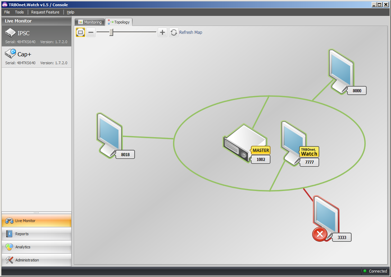This screenshot has height=277, width=391.
Task: Zoom in with the plus button
Action: pyautogui.click(x=162, y=32)
